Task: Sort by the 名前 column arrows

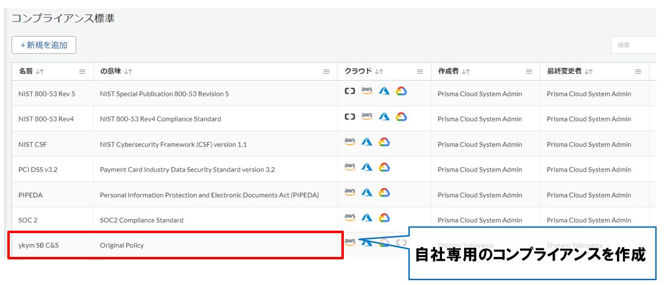Action: point(40,72)
